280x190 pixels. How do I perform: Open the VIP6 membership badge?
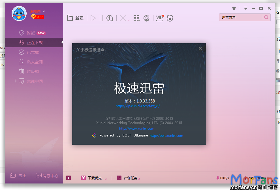pyautogui.click(x=37, y=17)
